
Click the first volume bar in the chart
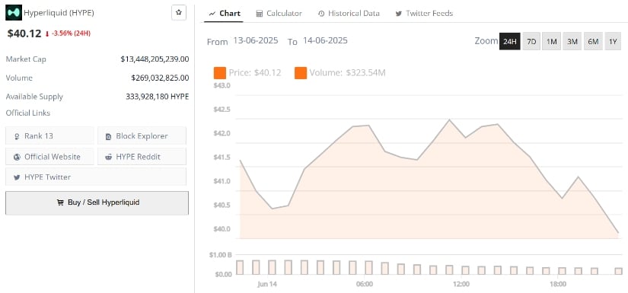click(240, 267)
